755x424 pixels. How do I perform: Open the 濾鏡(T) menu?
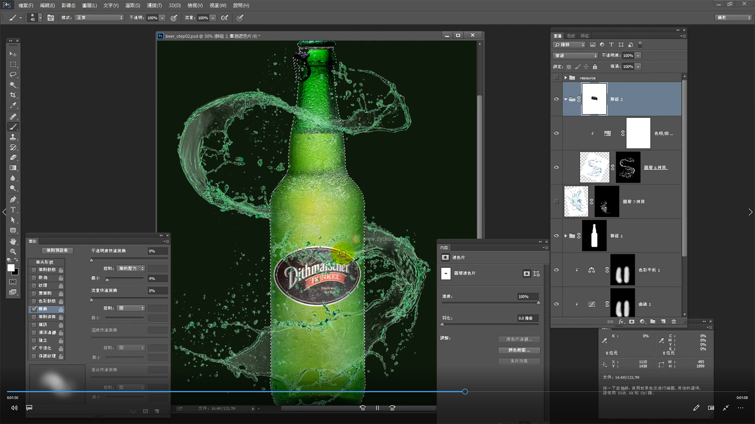coord(154,5)
